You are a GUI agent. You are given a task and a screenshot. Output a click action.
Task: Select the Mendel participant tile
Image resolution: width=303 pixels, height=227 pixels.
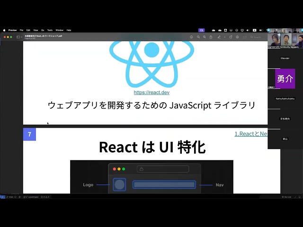tap(285, 58)
